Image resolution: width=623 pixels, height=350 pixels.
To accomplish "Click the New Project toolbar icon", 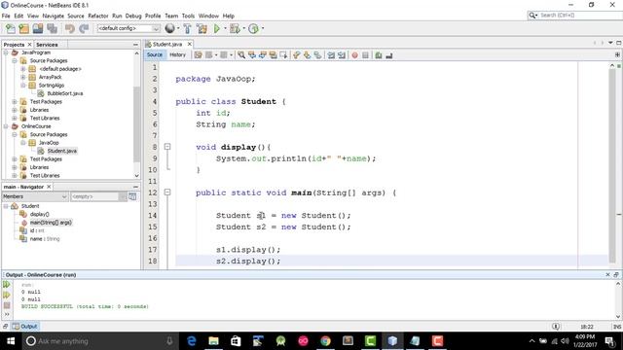I will click(23, 28).
